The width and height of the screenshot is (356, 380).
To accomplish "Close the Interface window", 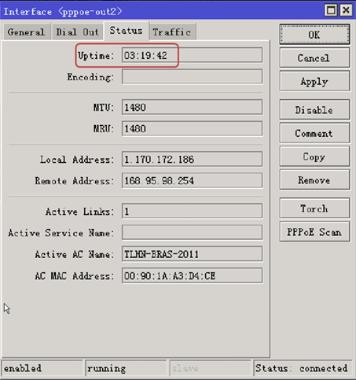I will coord(346,10).
